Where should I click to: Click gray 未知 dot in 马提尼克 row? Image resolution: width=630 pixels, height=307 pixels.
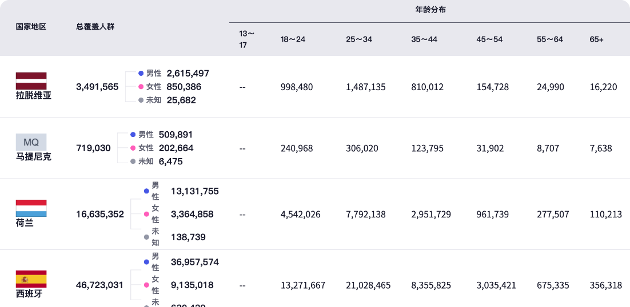click(133, 161)
